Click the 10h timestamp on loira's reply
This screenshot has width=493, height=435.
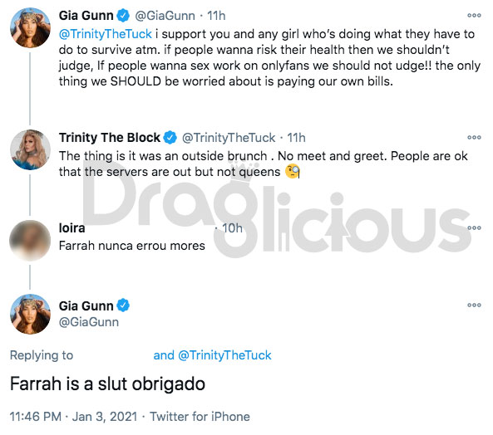click(232, 228)
